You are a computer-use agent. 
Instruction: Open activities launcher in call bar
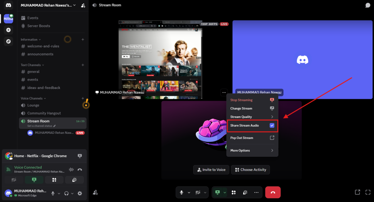pos(233,193)
